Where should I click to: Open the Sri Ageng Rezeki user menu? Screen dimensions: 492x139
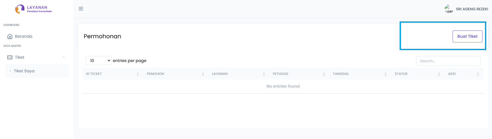472,9
